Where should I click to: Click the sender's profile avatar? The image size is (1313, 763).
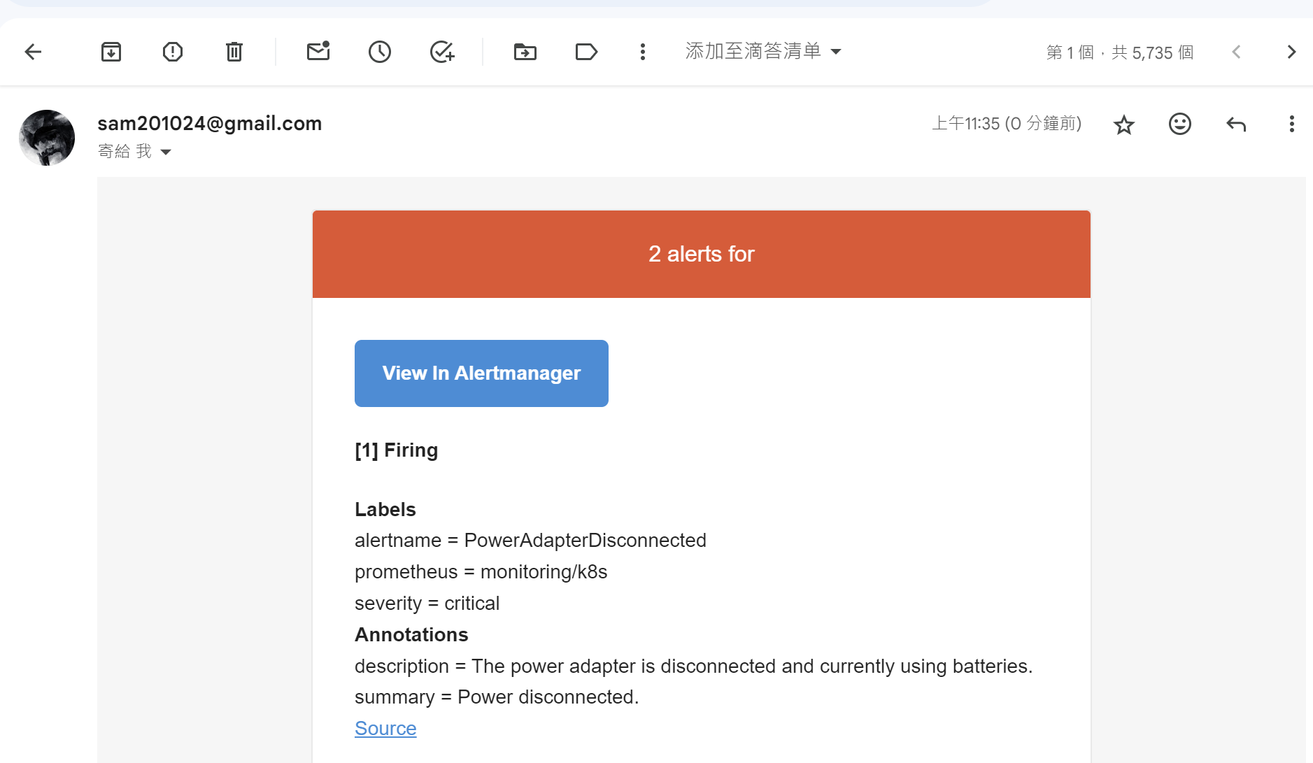[x=47, y=137]
